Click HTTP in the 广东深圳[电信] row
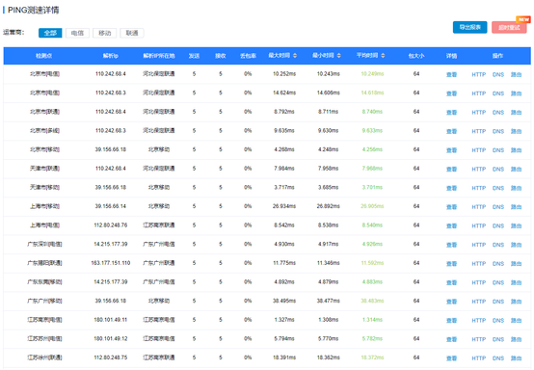This screenshot has width=534, height=370. point(478,245)
